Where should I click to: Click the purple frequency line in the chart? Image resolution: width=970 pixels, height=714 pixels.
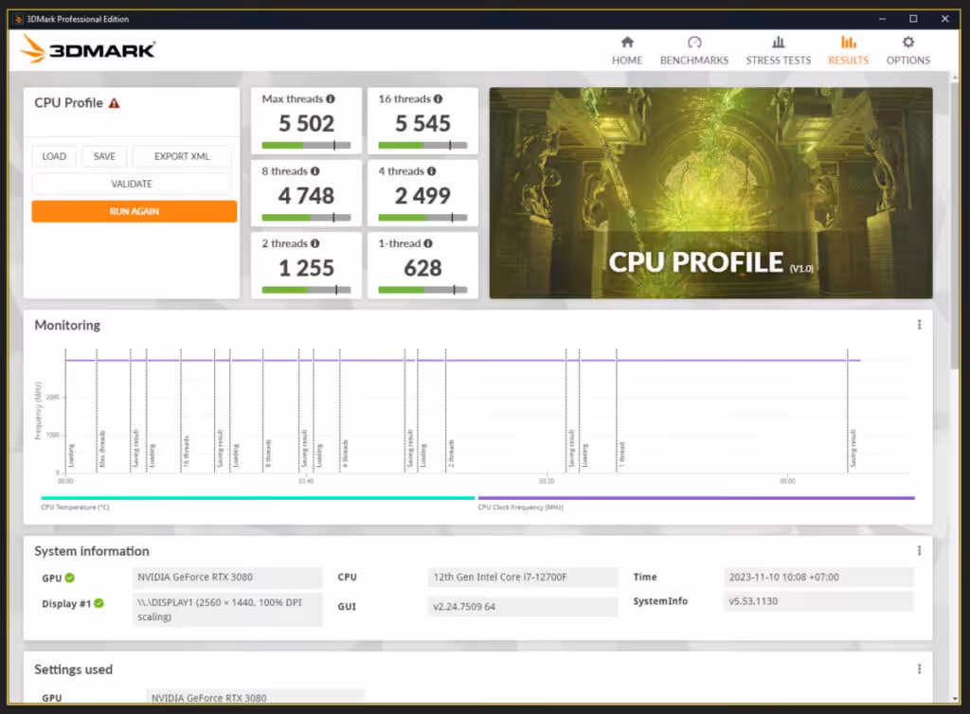pyautogui.click(x=462, y=360)
